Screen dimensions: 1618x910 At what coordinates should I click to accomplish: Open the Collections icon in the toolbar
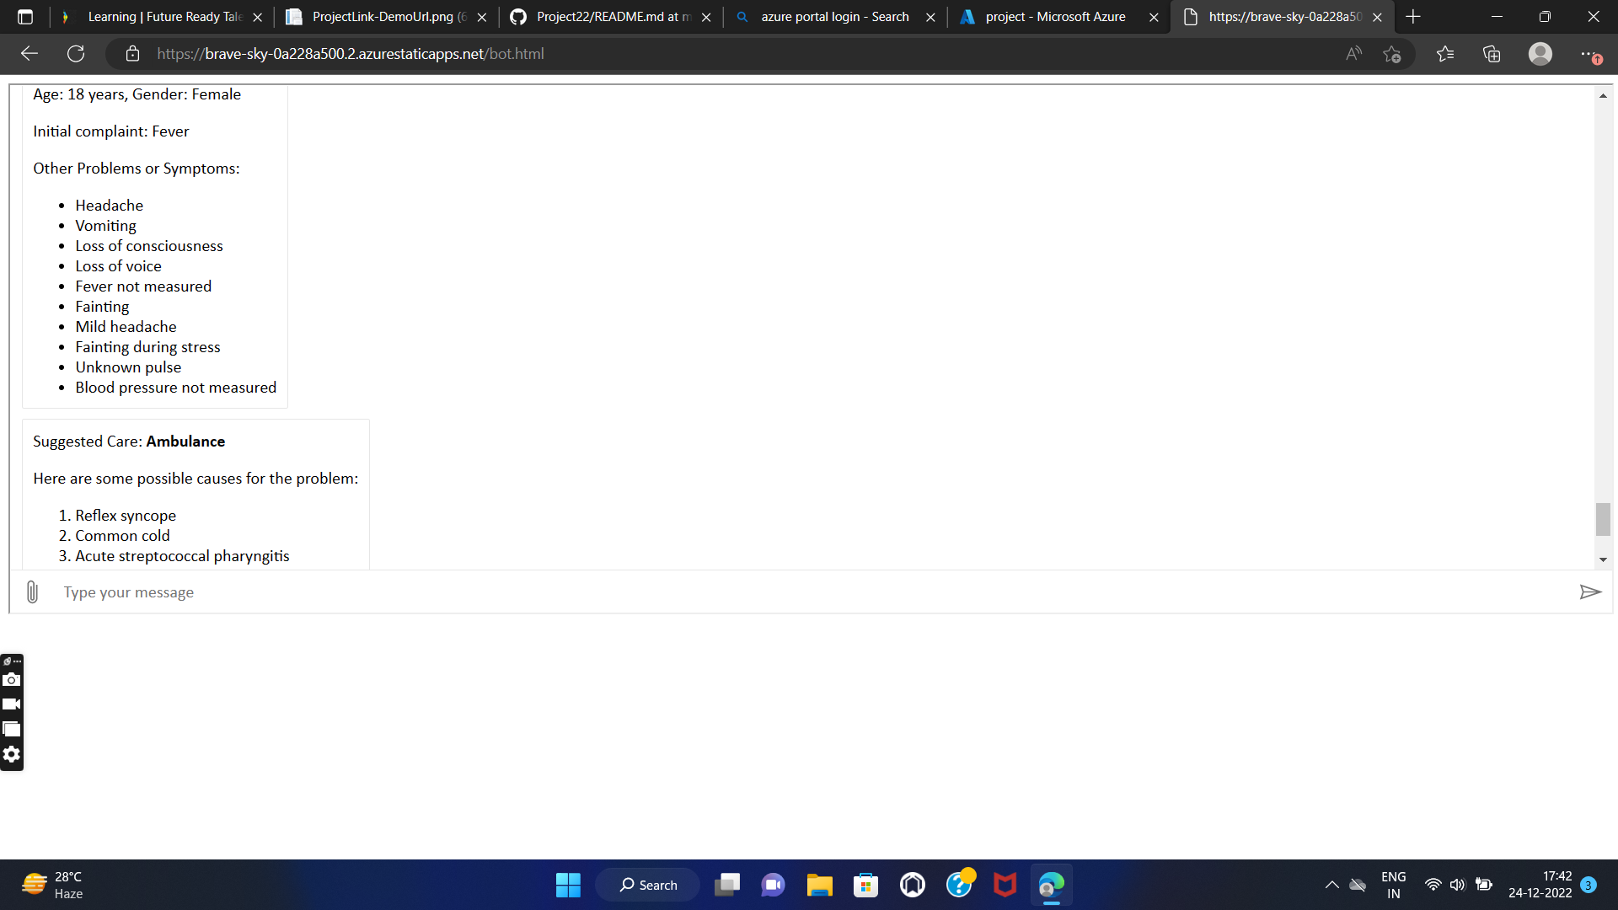pos(1492,54)
